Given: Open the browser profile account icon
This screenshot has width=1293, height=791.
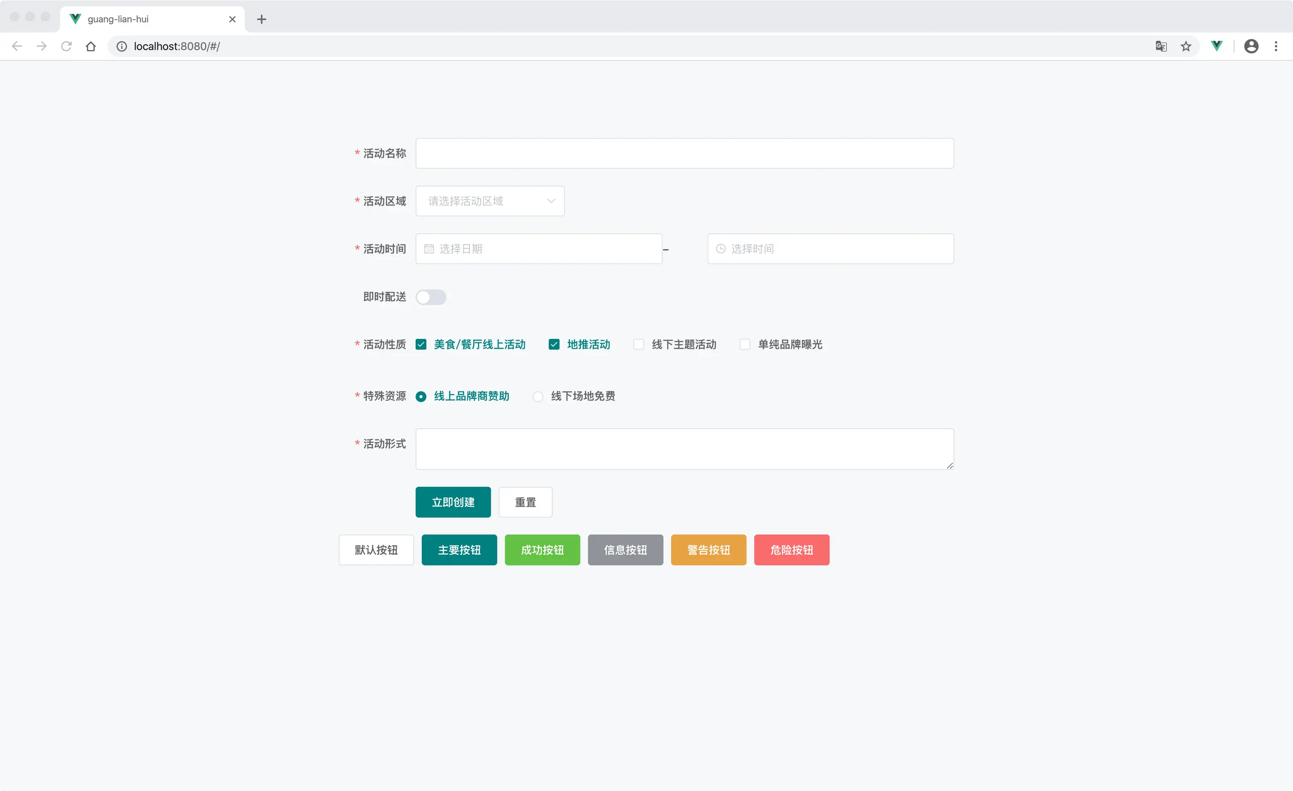Looking at the screenshot, I should click(x=1252, y=46).
